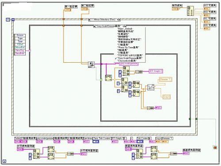Select the build array node wired to bottom pink indicator

tap(150, 108)
